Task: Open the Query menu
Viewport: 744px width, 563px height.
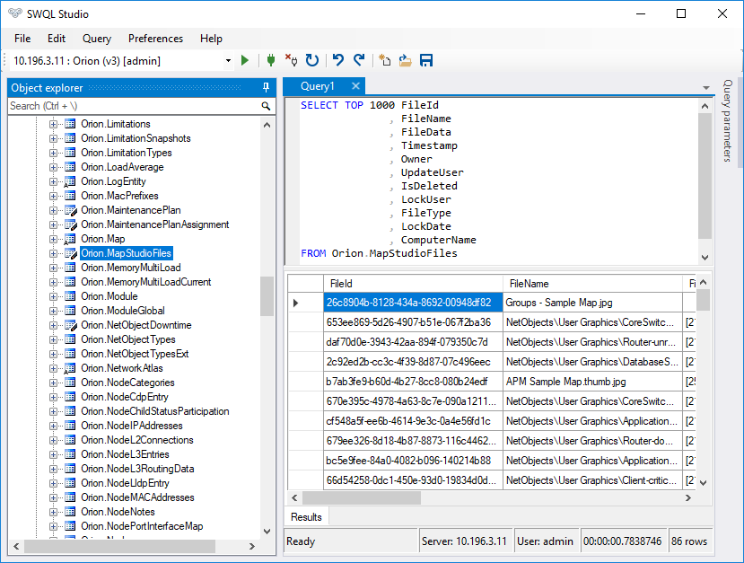Action: [97, 39]
